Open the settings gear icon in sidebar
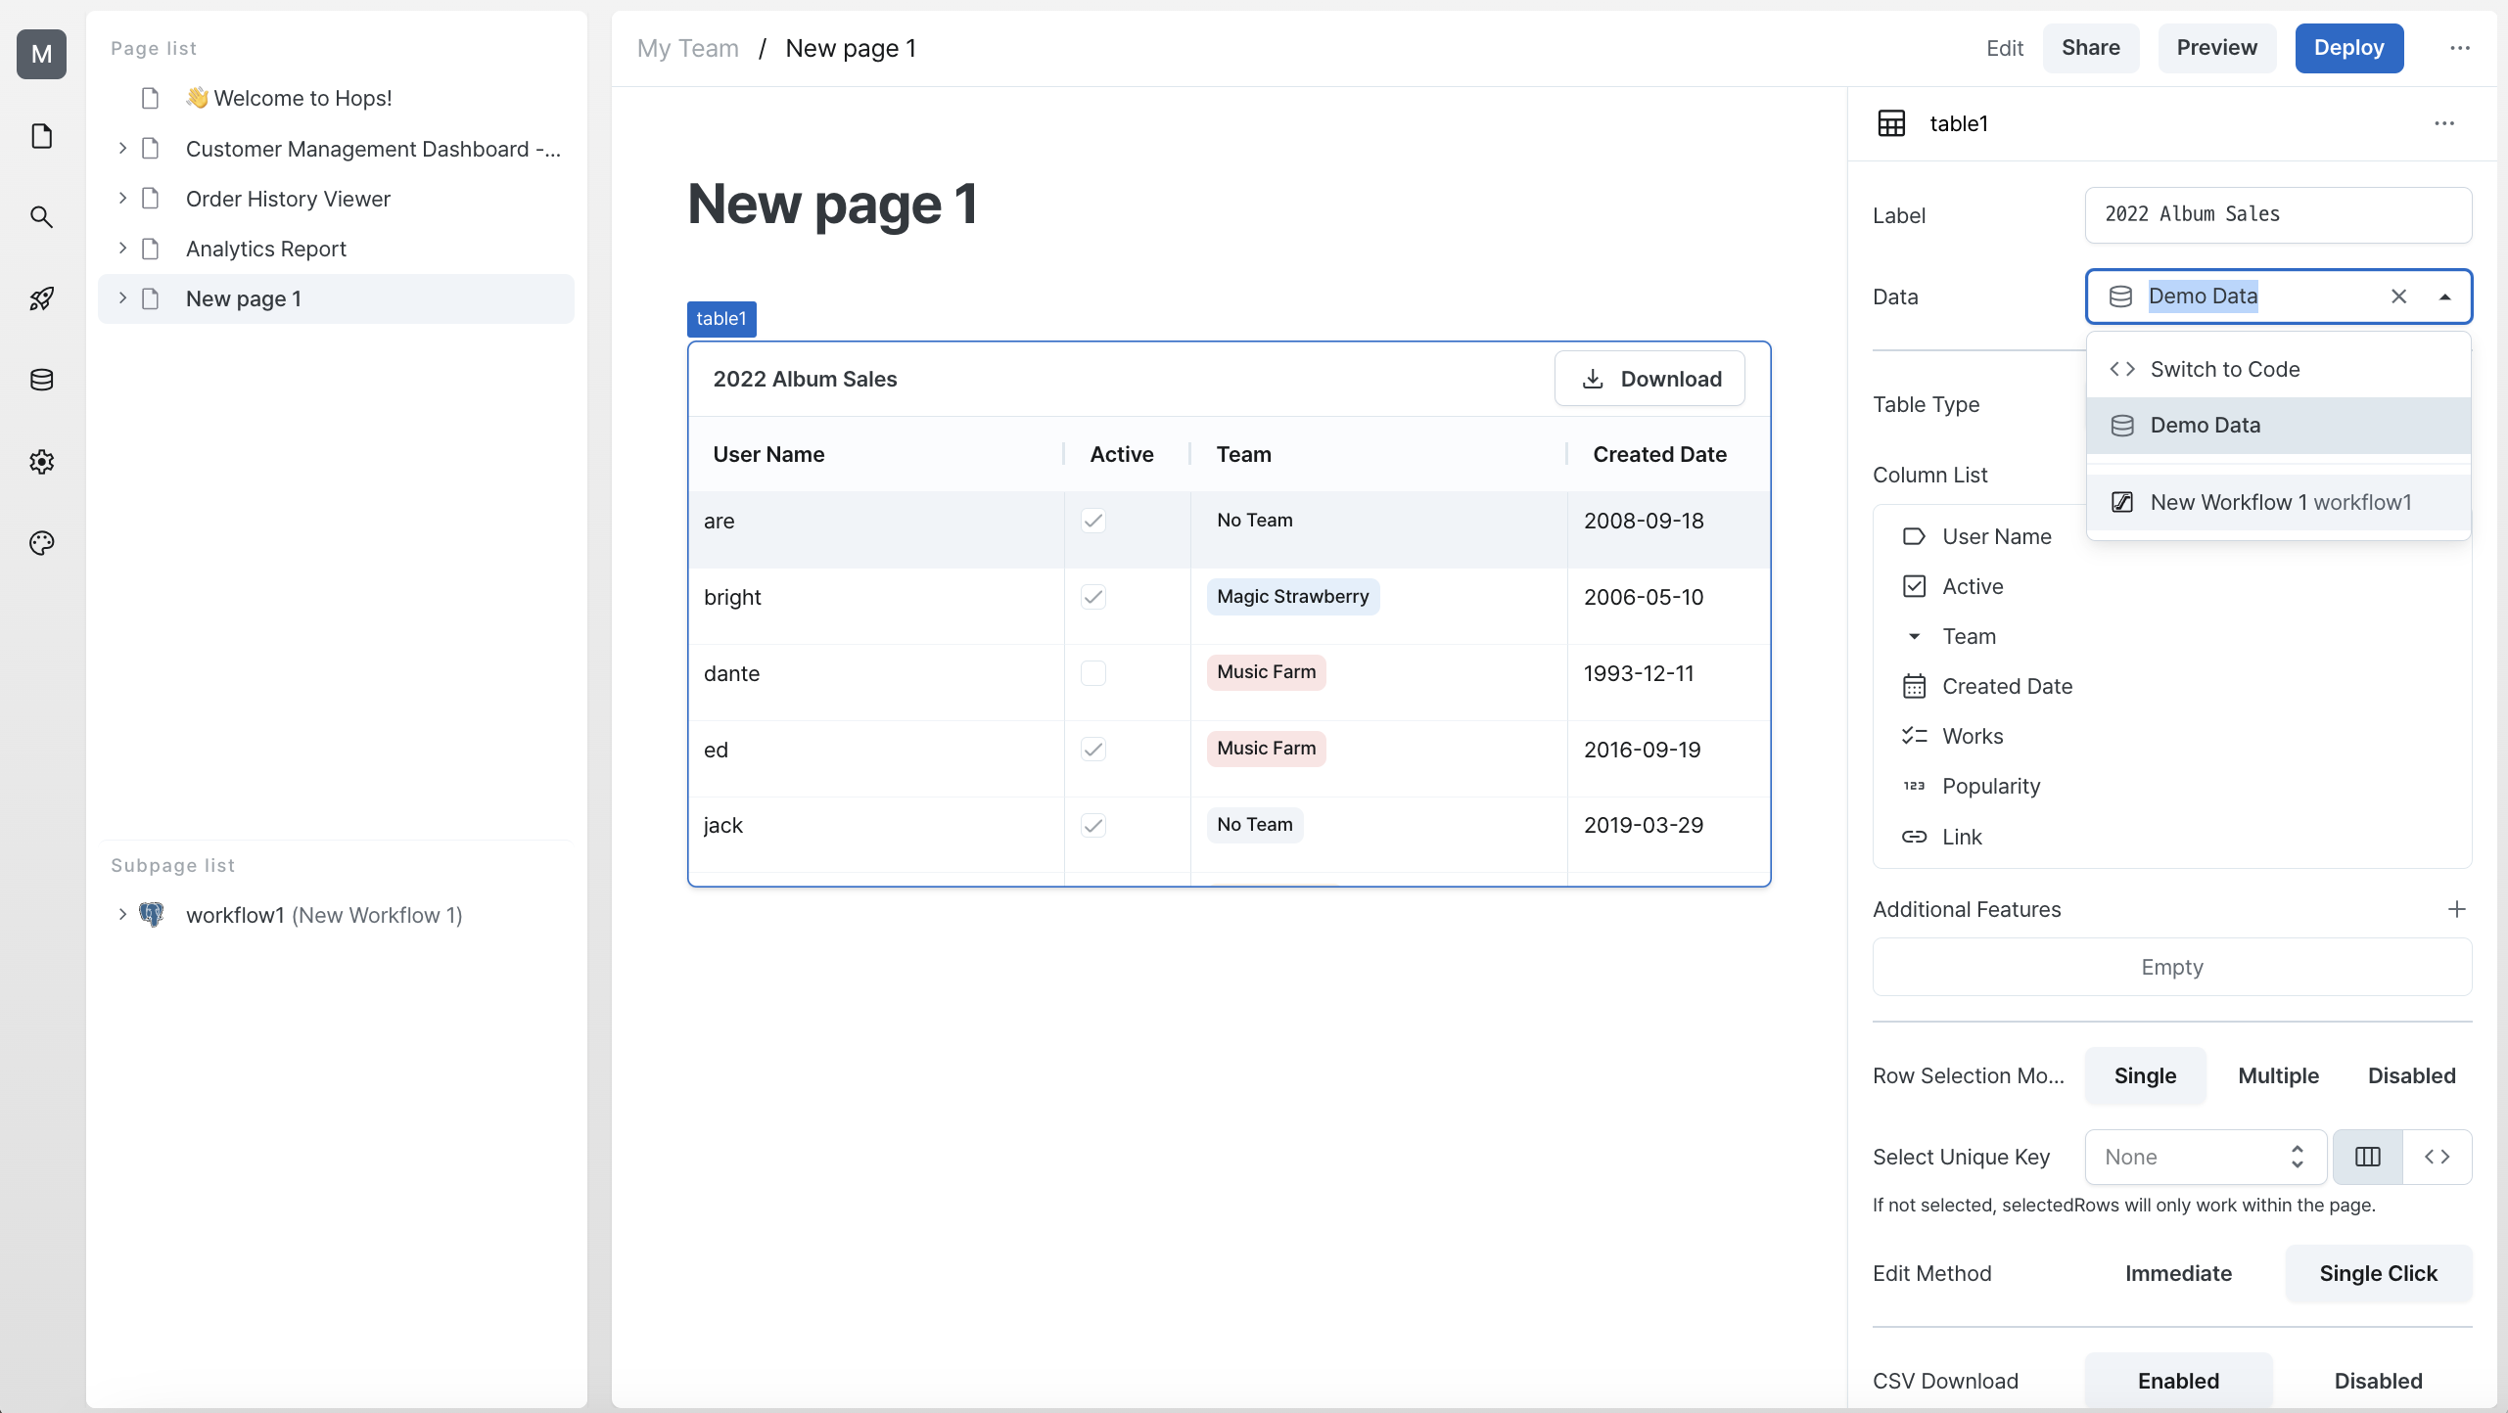Image resolution: width=2508 pixels, height=1413 pixels. pyautogui.click(x=41, y=462)
